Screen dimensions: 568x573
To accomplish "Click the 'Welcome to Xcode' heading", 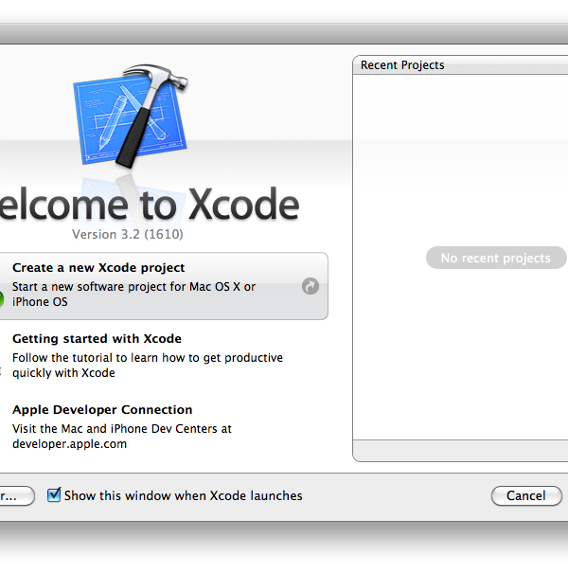I will pos(150,205).
